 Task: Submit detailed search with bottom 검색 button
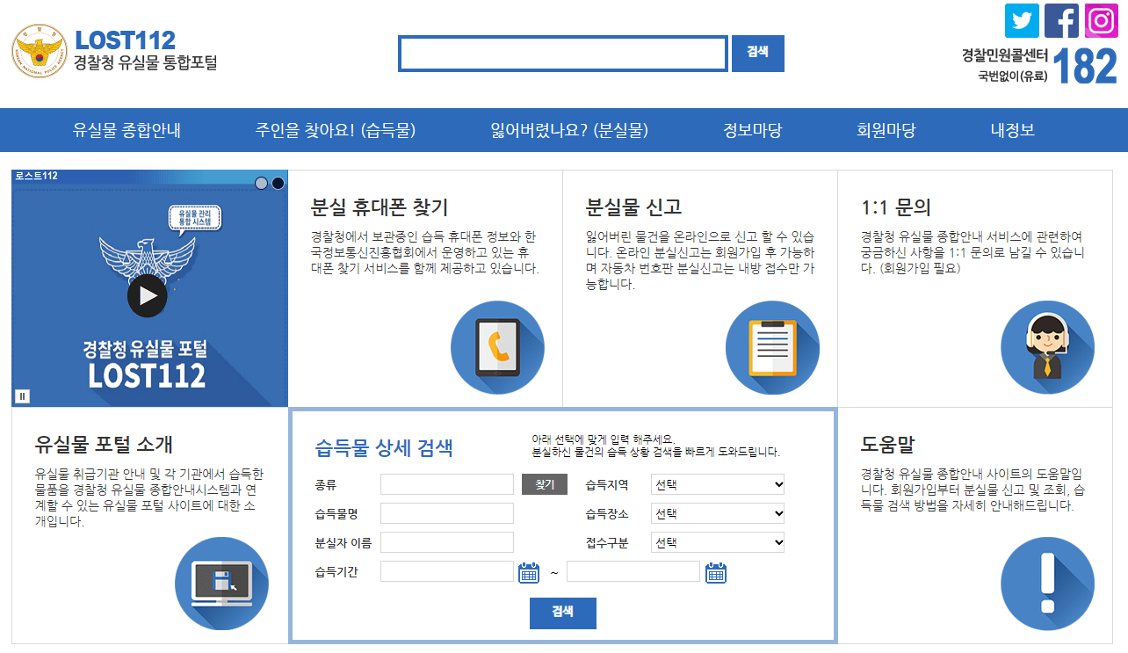pos(563,613)
